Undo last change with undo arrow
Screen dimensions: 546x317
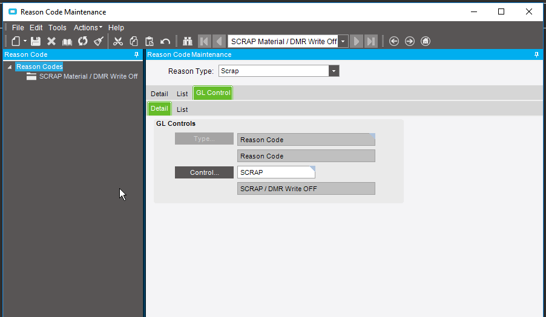[165, 41]
